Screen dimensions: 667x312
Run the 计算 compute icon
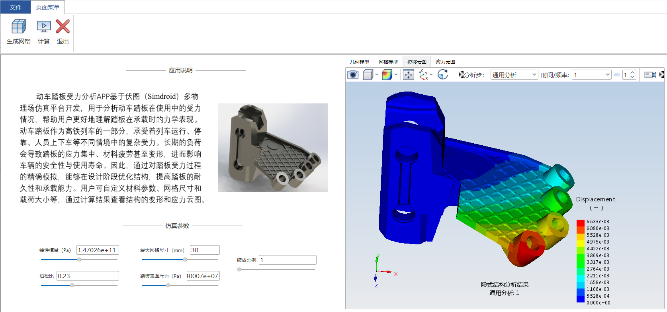[x=44, y=27]
